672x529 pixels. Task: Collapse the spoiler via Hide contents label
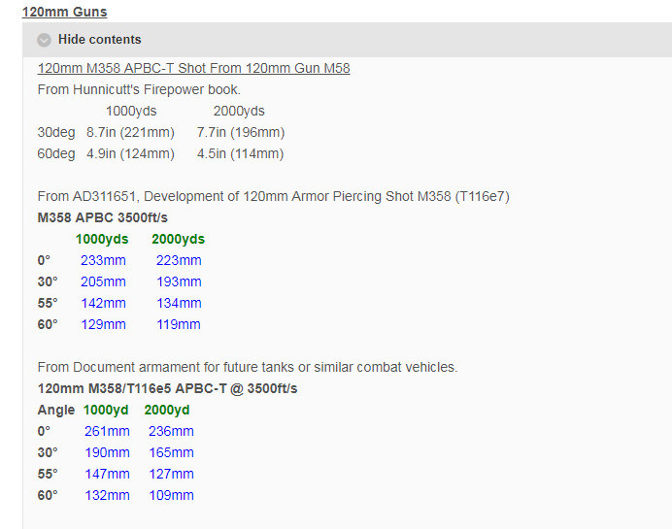pos(99,40)
